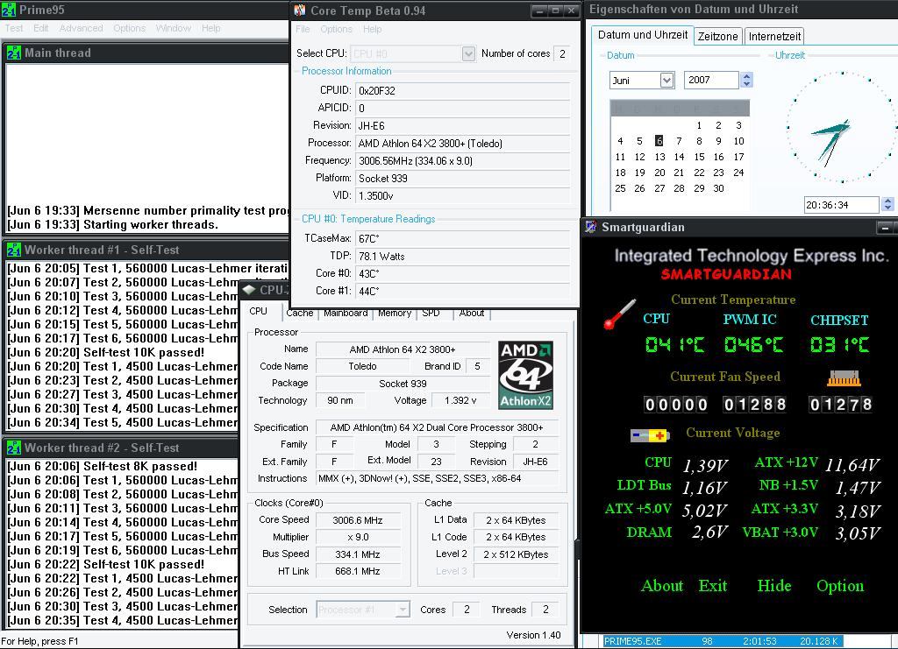Switch to the Internetzeit tab
This screenshot has height=649, width=898.
774,36
